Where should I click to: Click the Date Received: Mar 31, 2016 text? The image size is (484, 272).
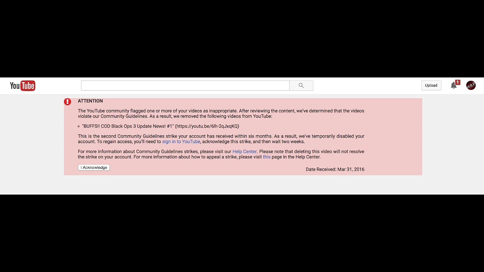tap(335, 169)
